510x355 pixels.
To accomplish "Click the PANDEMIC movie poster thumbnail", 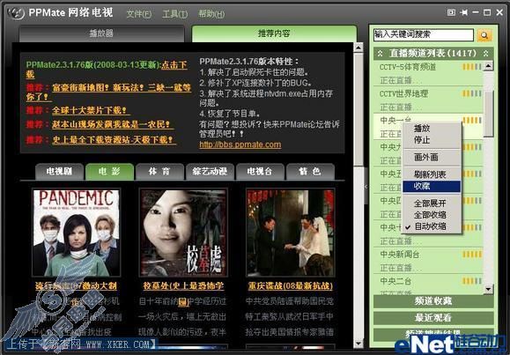I will click(x=76, y=233).
